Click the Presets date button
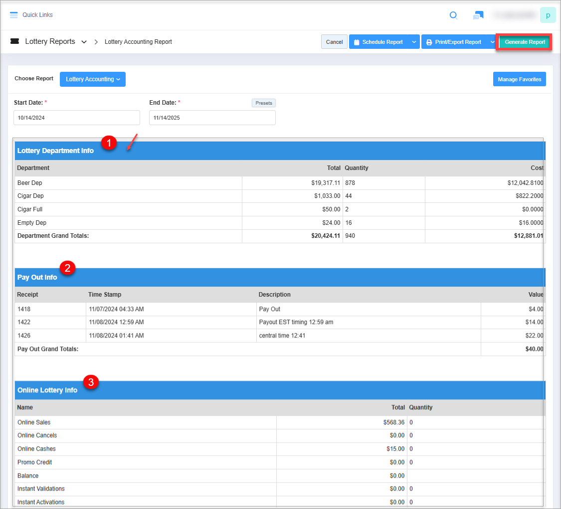The width and height of the screenshot is (561, 509). 264,103
